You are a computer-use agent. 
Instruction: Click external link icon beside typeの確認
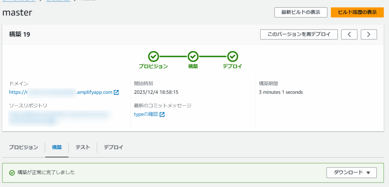click(x=162, y=115)
